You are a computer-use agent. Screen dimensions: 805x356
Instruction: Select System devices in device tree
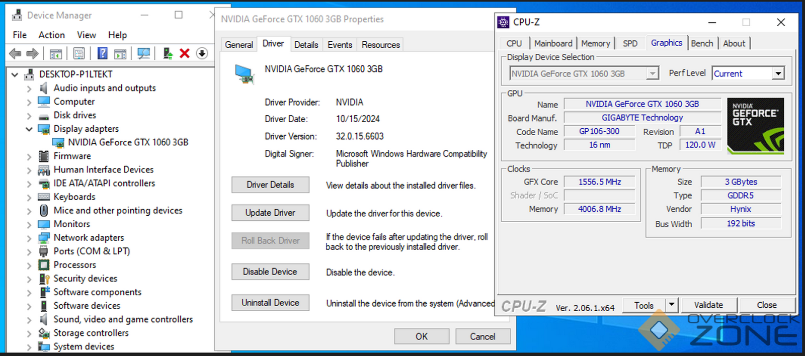point(84,346)
